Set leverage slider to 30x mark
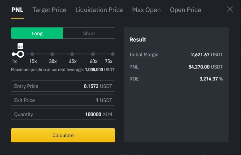 point(52,54)
